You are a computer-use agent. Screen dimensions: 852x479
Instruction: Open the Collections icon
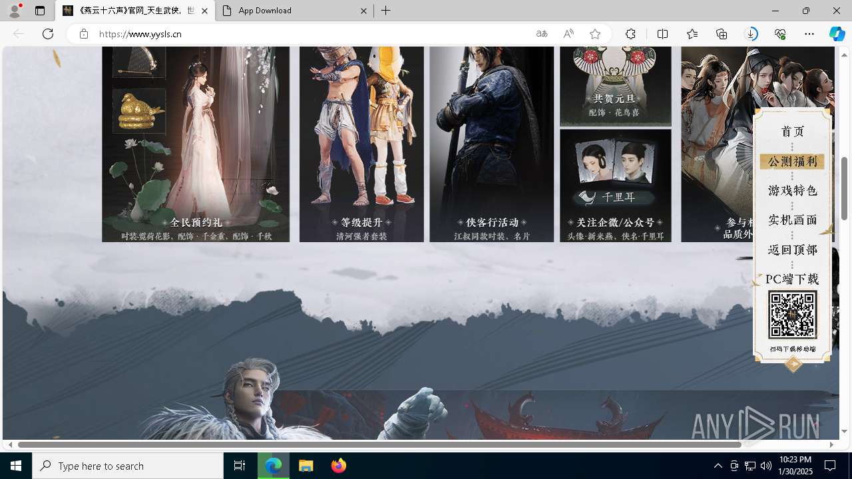pos(722,34)
